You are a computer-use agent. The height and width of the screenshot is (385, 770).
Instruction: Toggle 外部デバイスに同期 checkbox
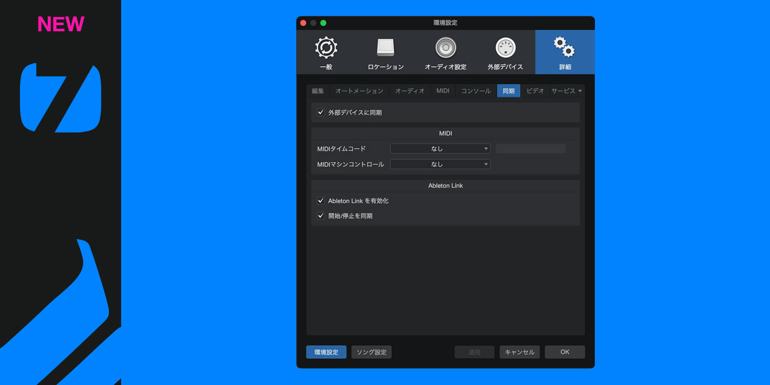pyautogui.click(x=321, y=112)
